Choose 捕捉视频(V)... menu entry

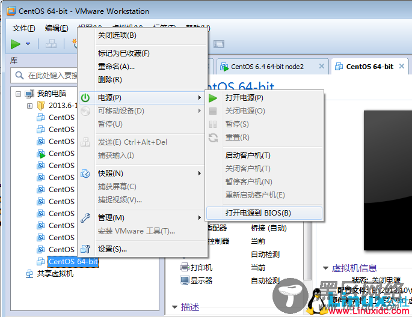pyautogui.click(x=120, y=199)
